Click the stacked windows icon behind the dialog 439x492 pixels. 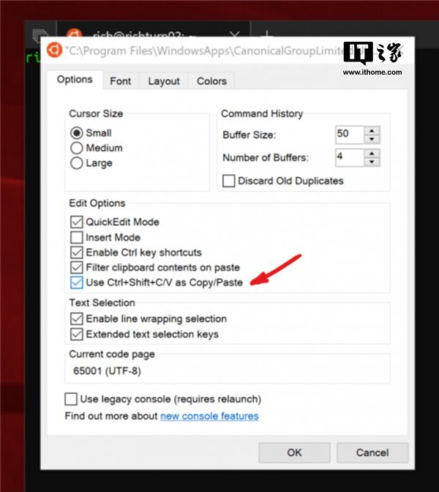click(x=40, y=34)
